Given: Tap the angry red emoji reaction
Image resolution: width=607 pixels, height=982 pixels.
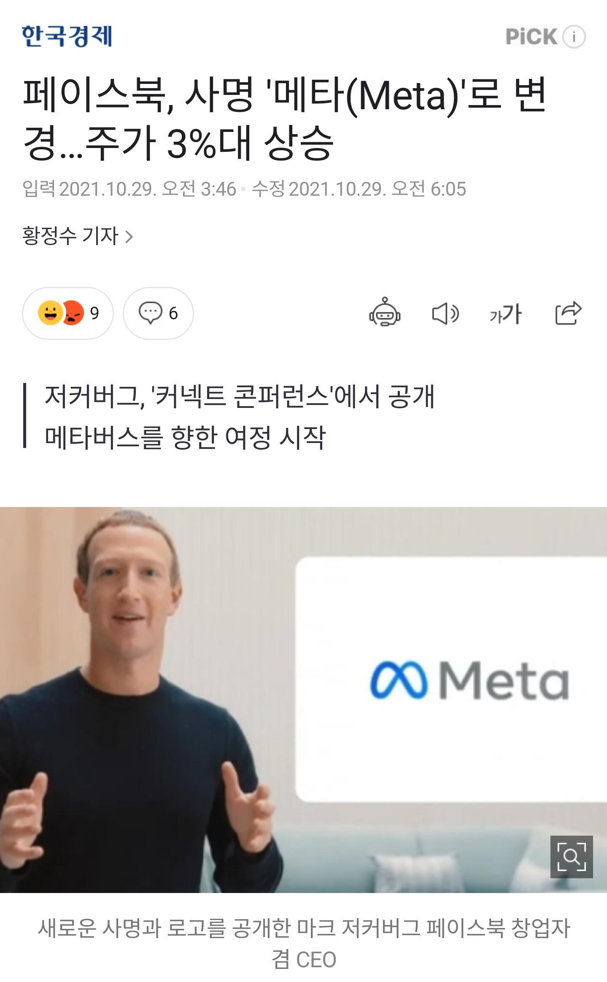Looking at the screenshot, I should [x=73, y=313].
